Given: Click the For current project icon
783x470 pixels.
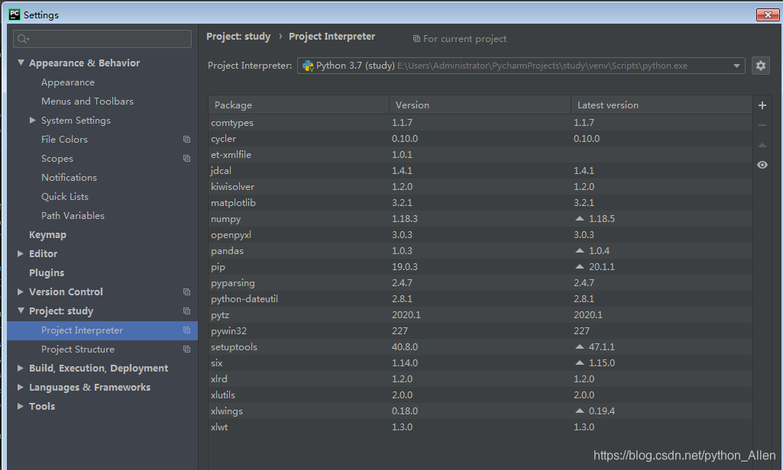Looking at the screenshot, I should [416, 38].
